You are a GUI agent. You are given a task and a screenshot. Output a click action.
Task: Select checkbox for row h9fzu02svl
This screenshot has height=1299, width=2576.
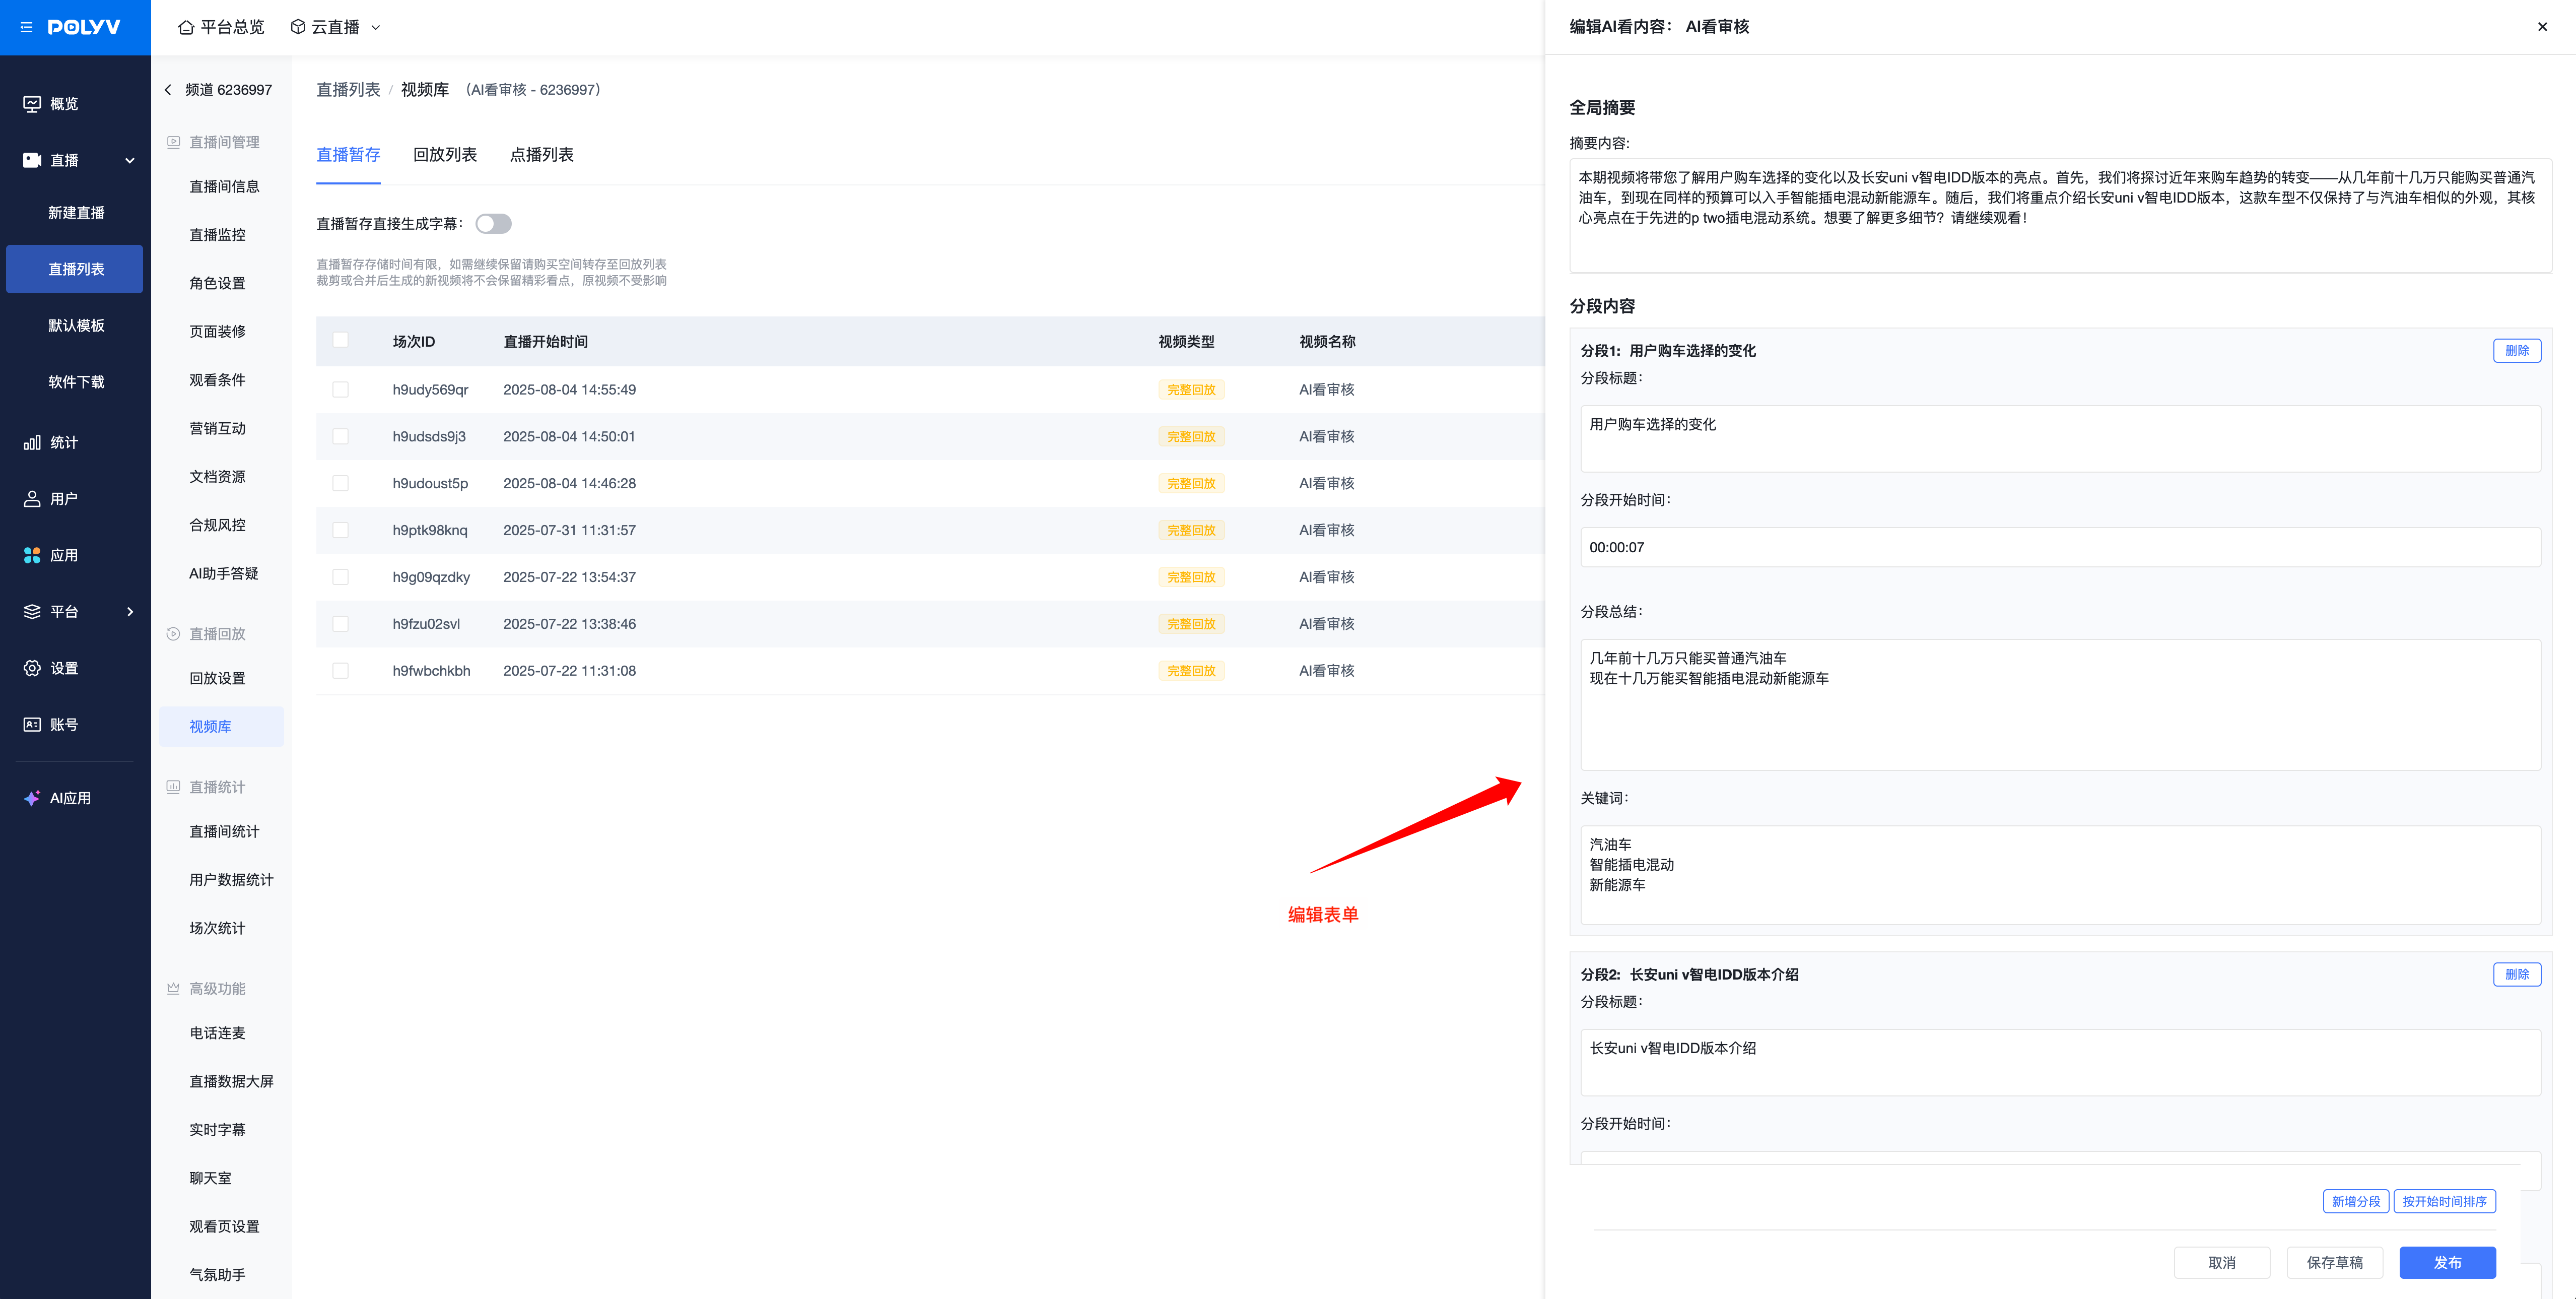tap(340, 624)
